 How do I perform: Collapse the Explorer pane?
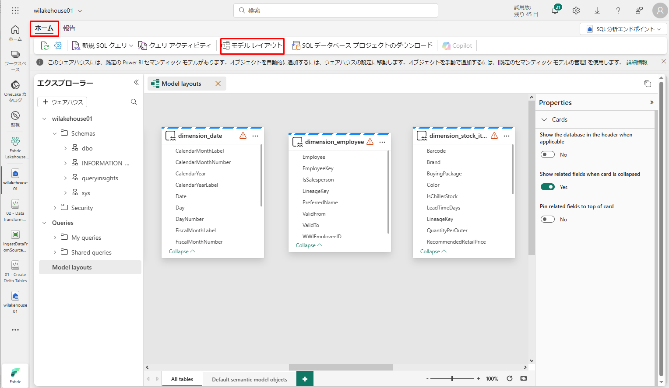pos(136,82)
